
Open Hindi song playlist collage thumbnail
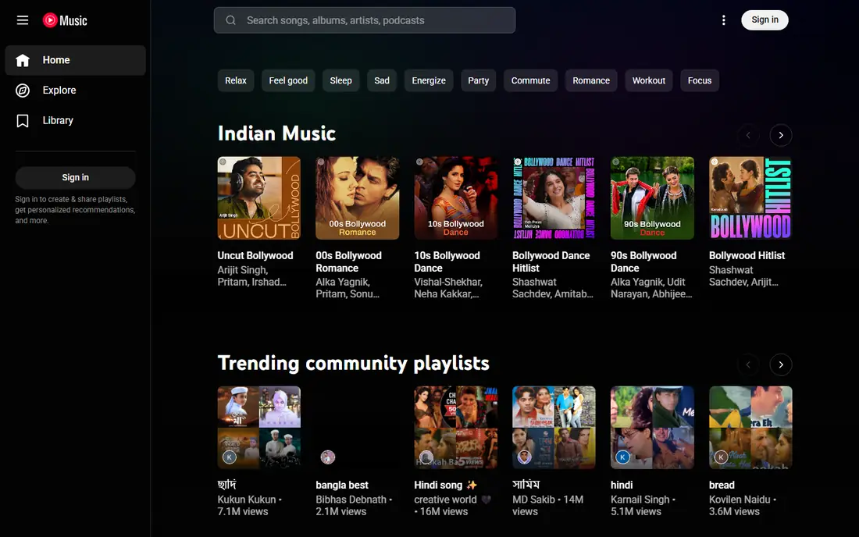point(456,428)
